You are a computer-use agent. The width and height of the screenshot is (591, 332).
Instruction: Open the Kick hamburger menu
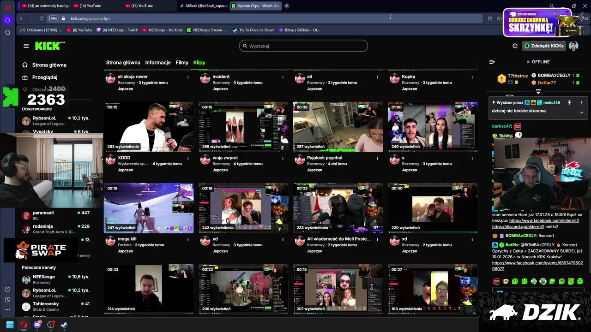tap(26, 46)
